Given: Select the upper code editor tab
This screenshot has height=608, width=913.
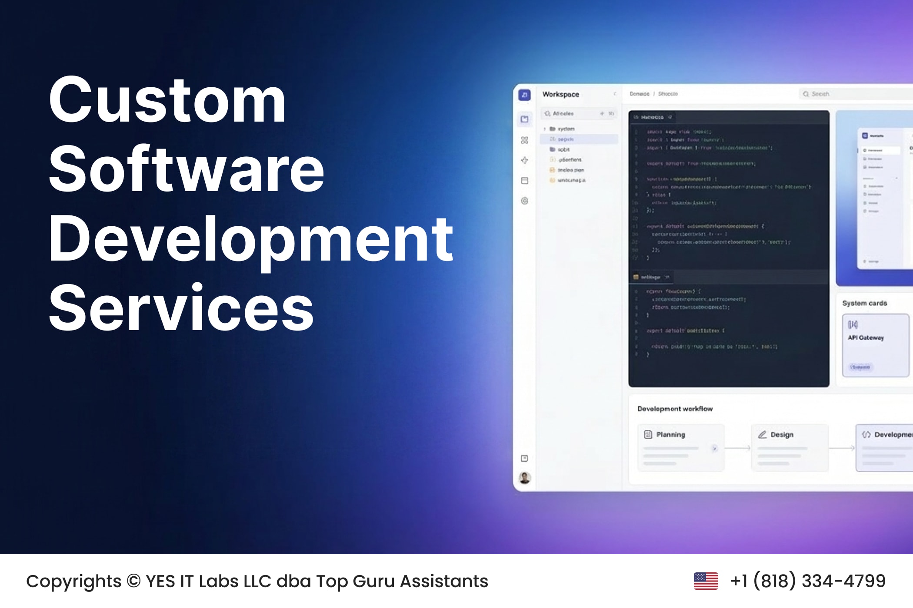Looking at the screenshot, I should click(x=652, y=117).
